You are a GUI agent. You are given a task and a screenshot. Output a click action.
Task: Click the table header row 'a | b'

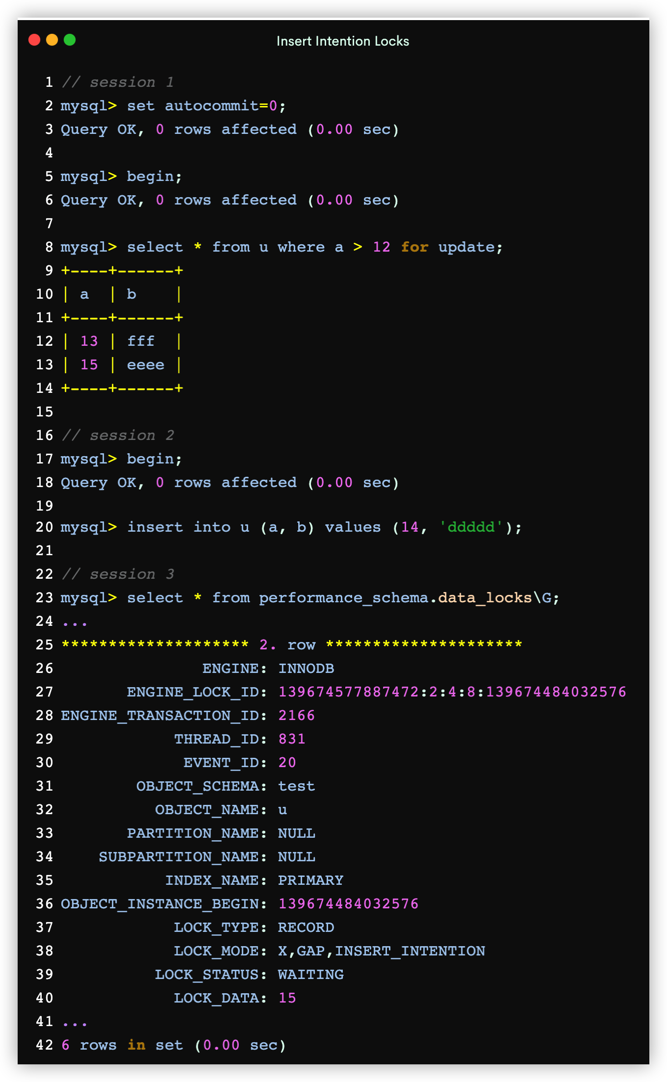point(122,294)
